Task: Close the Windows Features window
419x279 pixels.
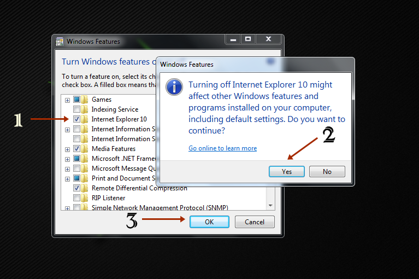Action: tap(268, 39)
